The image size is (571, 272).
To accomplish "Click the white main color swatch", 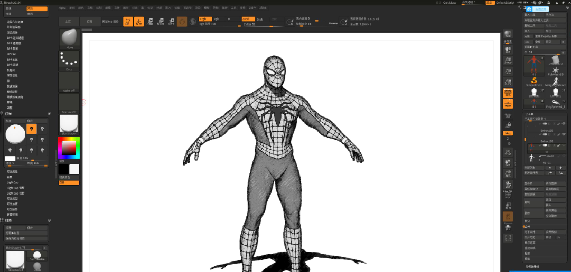I will pyautogui.click(x=74, y=169).
